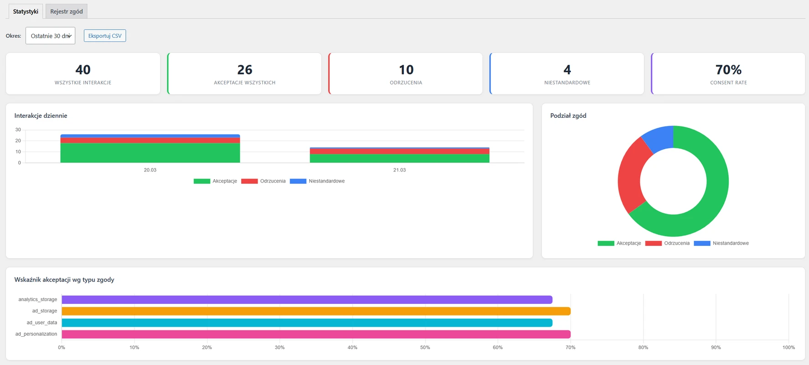Switch to the Statystyki tab
Viewport: 809px width, 365px height.
pos(26,11)
